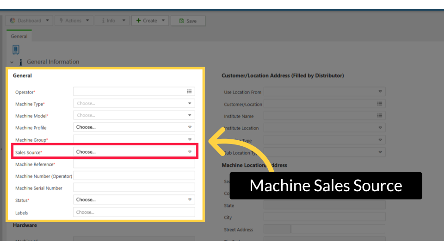The image size is (444, 250).
Task: Click the Save button
Action: click(188, 21)
